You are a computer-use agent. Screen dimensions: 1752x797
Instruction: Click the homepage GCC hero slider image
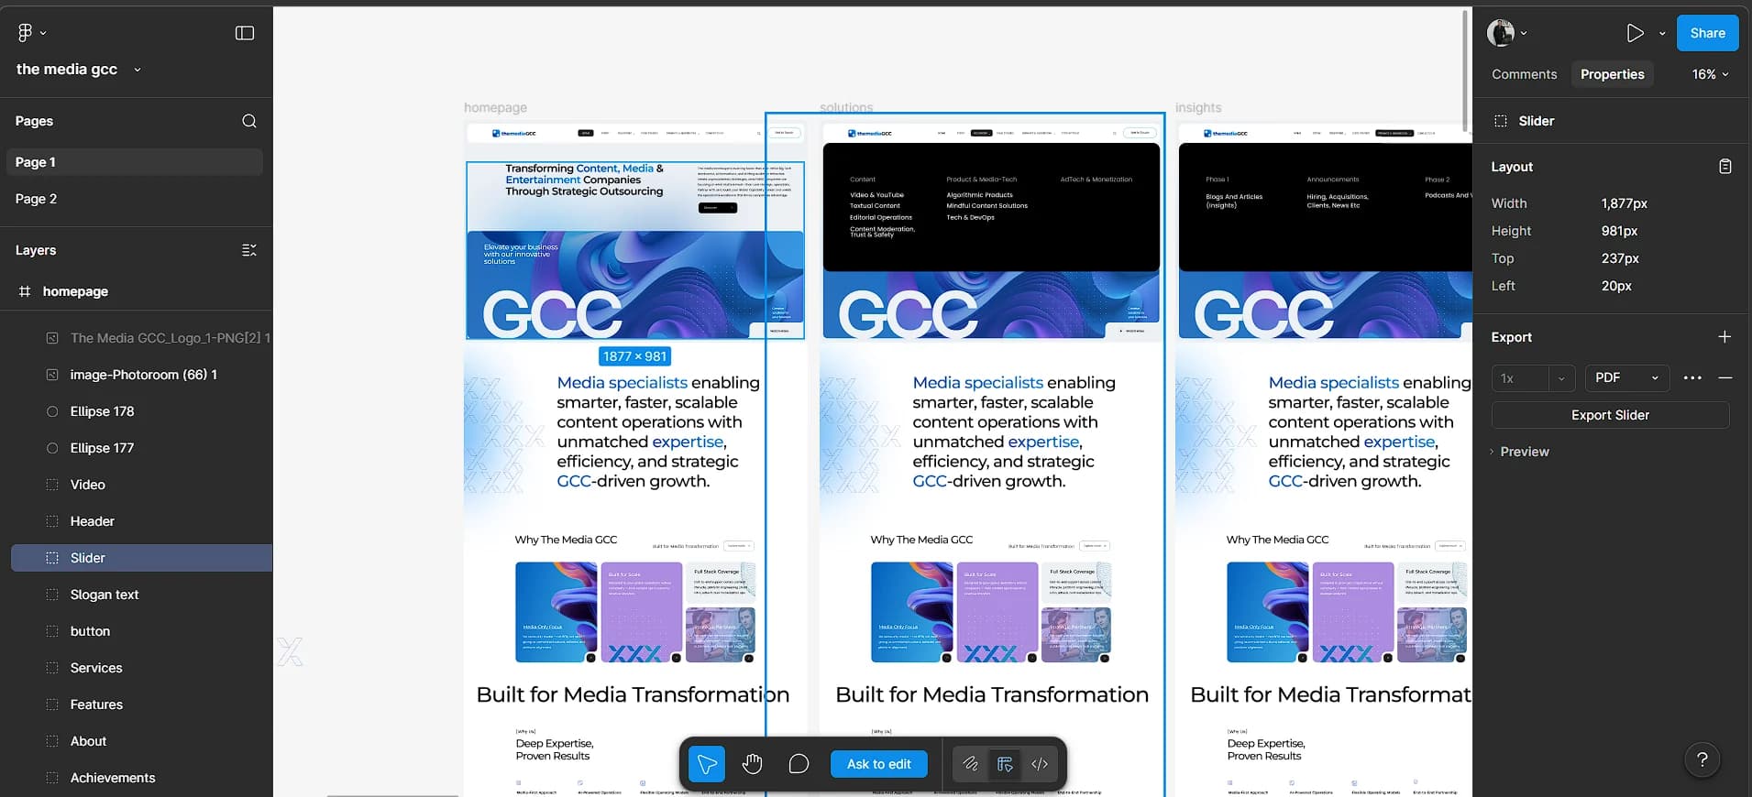[x=635, y=285]
